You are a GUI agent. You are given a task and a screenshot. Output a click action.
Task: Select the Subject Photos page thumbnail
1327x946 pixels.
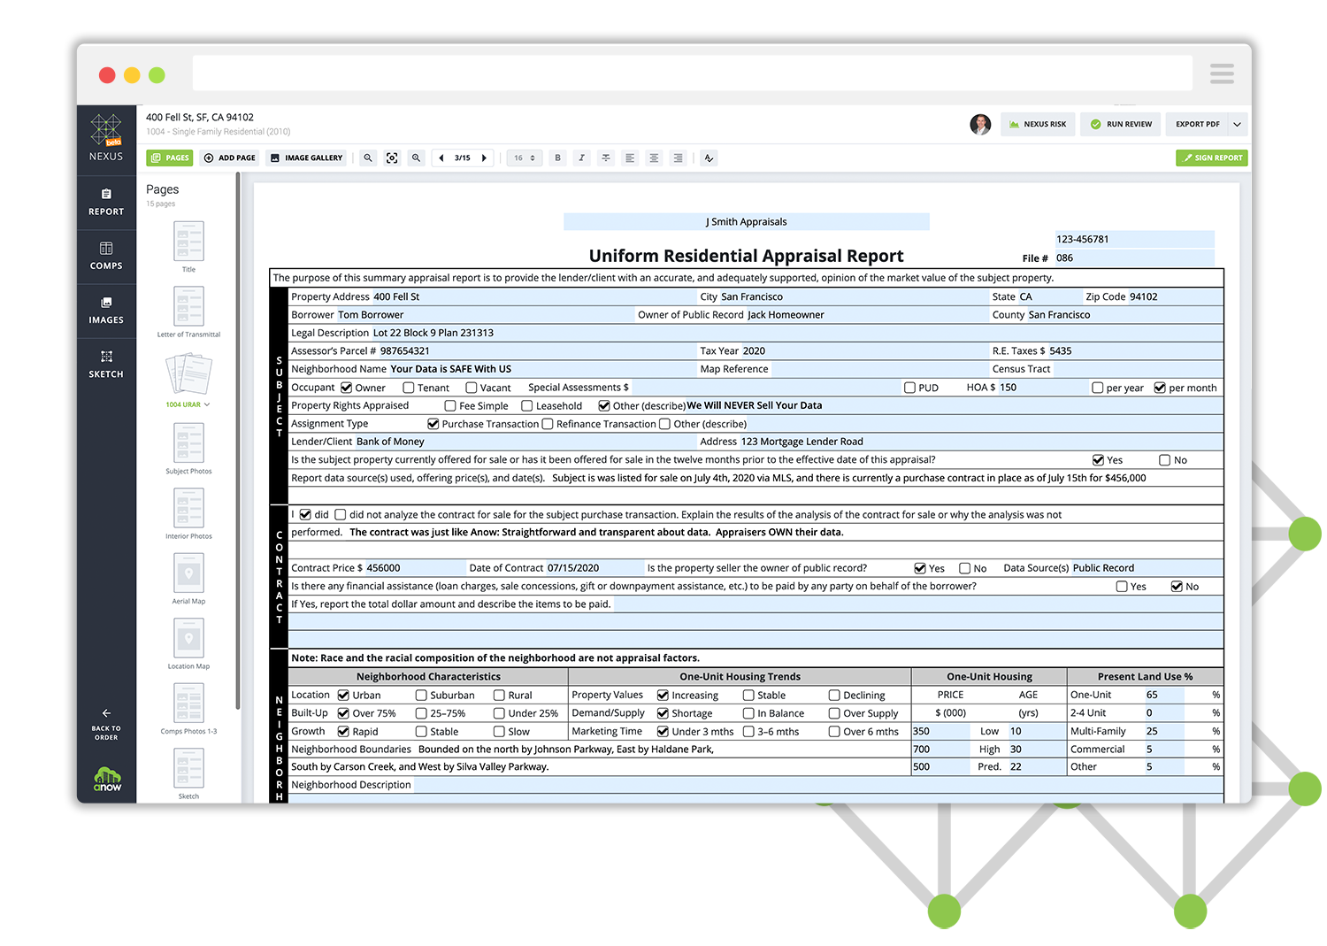point(188,443)
